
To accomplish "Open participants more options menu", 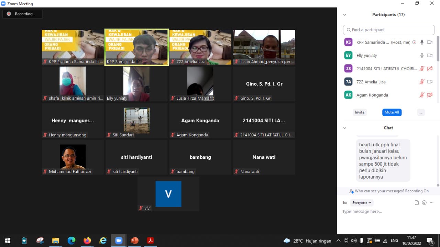I will [x=421, y=112].
